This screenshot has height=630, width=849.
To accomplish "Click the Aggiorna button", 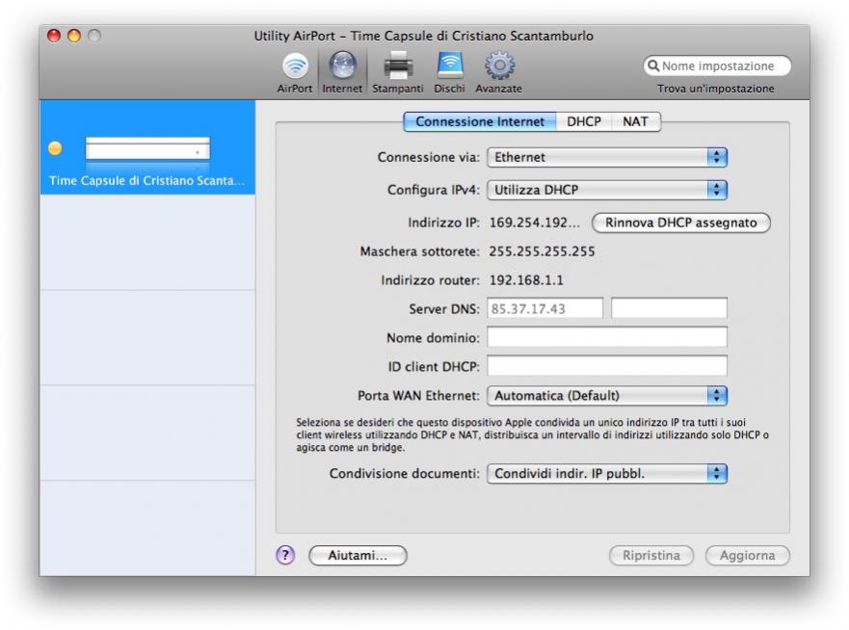I will (747, 555).
